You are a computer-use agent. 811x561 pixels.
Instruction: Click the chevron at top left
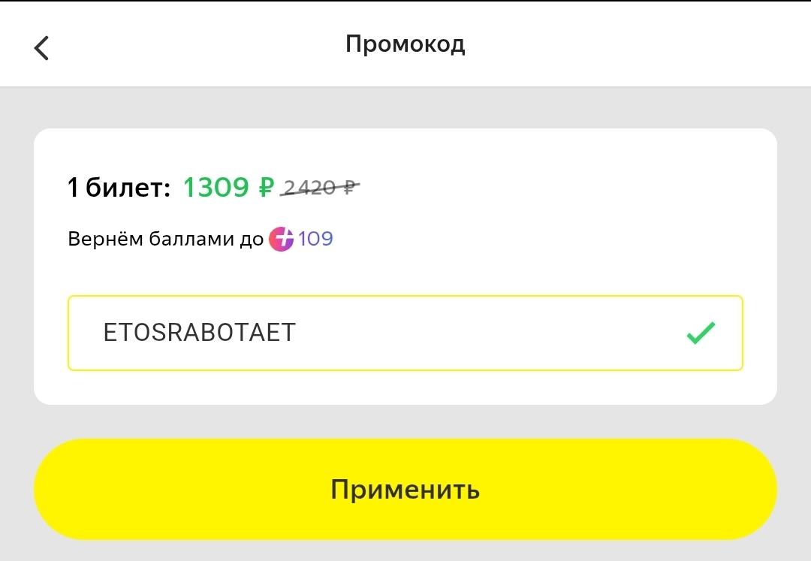(x=41, y=47)
